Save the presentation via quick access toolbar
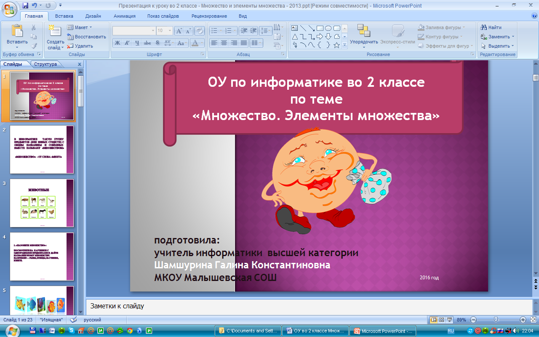Image resolution: width=539 pixels, height=337 pixels. 26,5
